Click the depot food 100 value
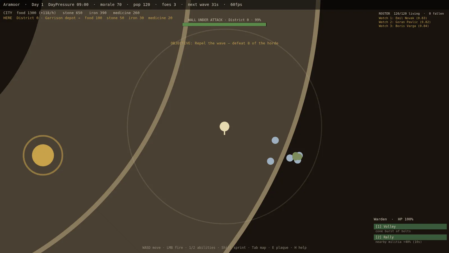Image resolution: width=449 pixels, height=253 pixels. coord(93,18)
